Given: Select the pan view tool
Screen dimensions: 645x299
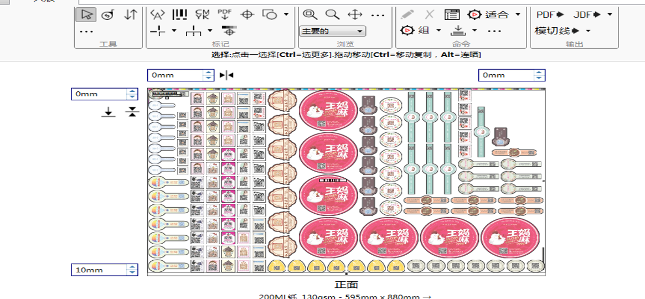Looking at the screenshot, I should (355, 15).
